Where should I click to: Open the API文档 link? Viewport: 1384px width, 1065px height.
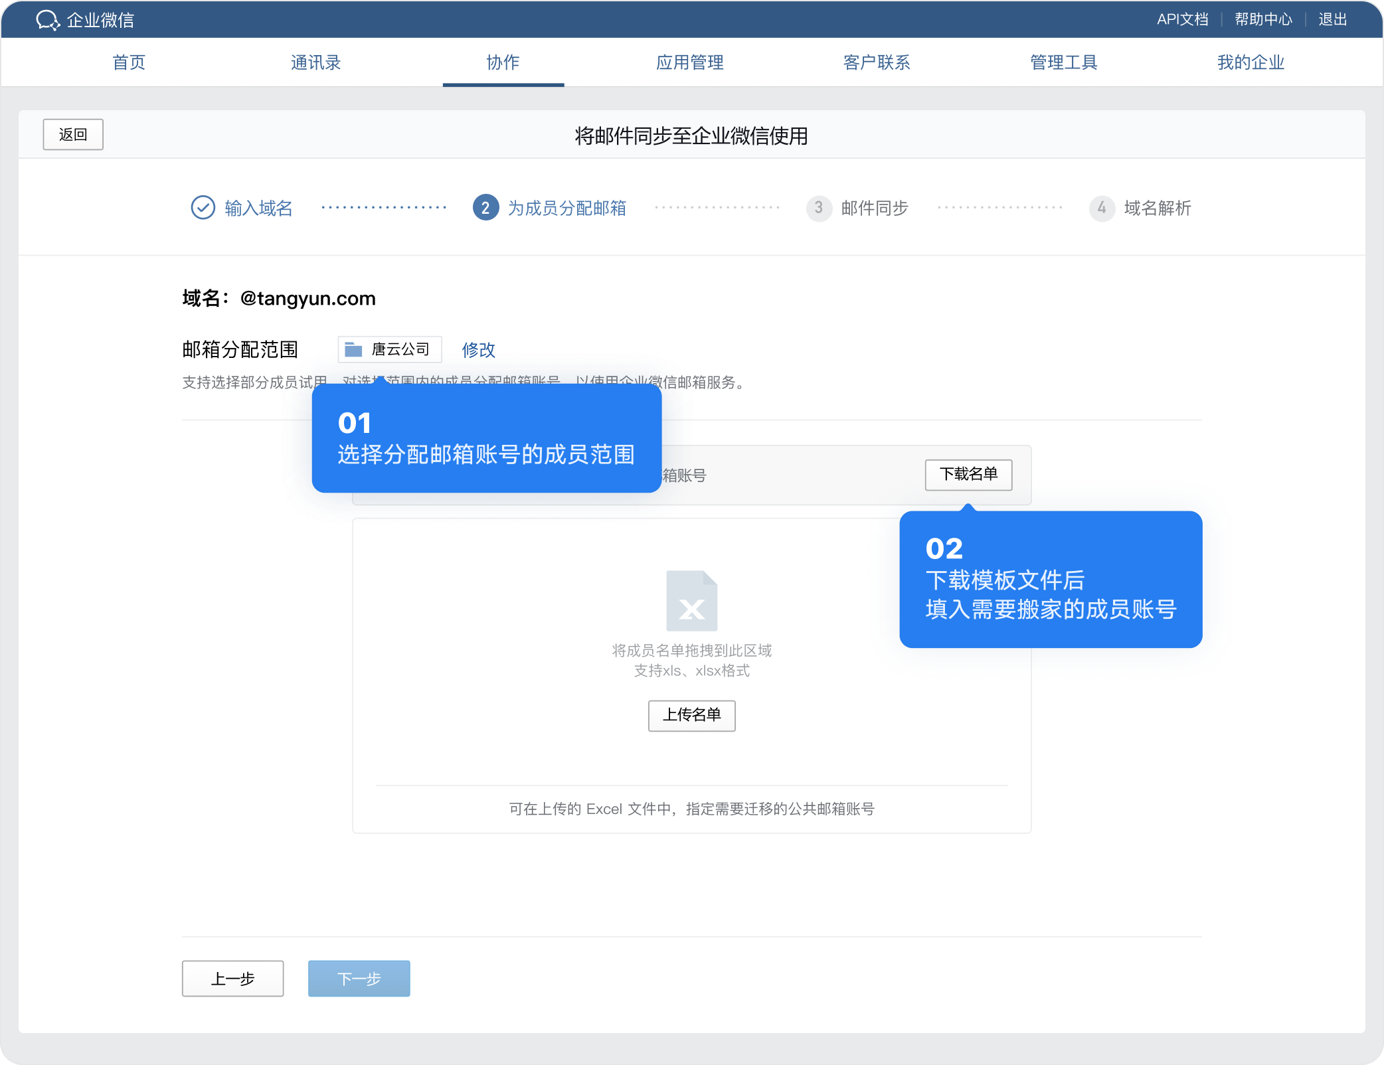point(1181,19)
